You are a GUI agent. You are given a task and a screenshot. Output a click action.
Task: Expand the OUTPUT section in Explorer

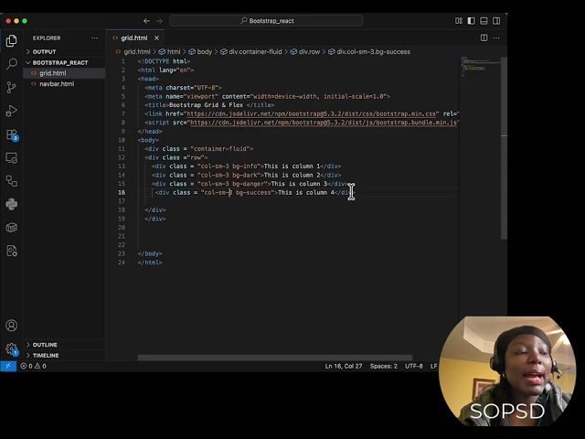coord(44,52)
